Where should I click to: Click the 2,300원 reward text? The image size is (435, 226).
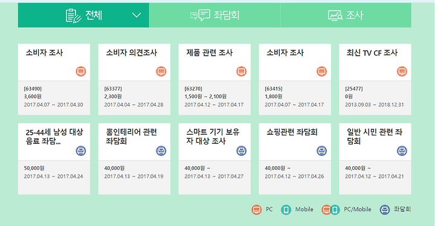click(113, 97)
